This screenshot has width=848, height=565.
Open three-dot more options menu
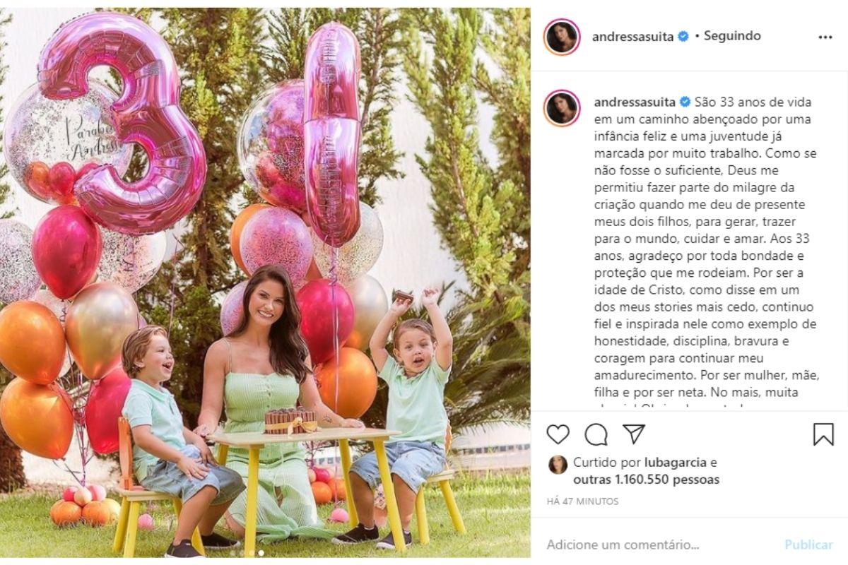pyautogui.click(x=825, y=37)
